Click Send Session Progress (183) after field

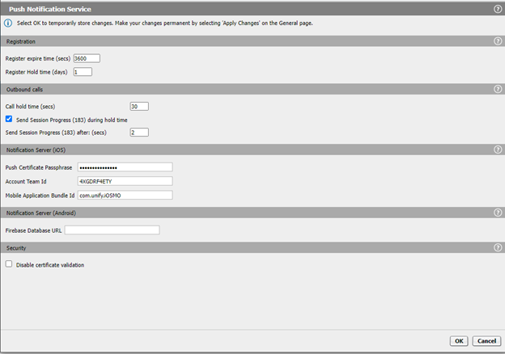tap(139, 133)
